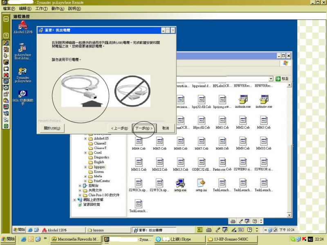Click 13-HP-Scanner-5400C taskbar button
The image size is (327, 245).
pos(232,239)
